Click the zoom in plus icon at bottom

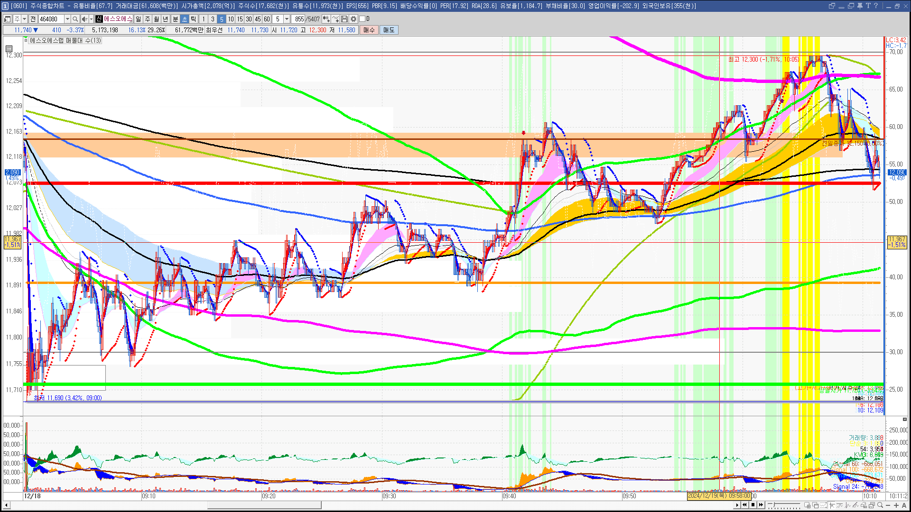pos(896,505)
